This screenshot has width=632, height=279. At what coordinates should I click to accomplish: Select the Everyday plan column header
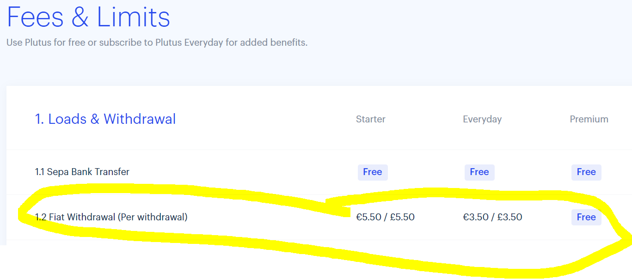(x=482, y=119)
